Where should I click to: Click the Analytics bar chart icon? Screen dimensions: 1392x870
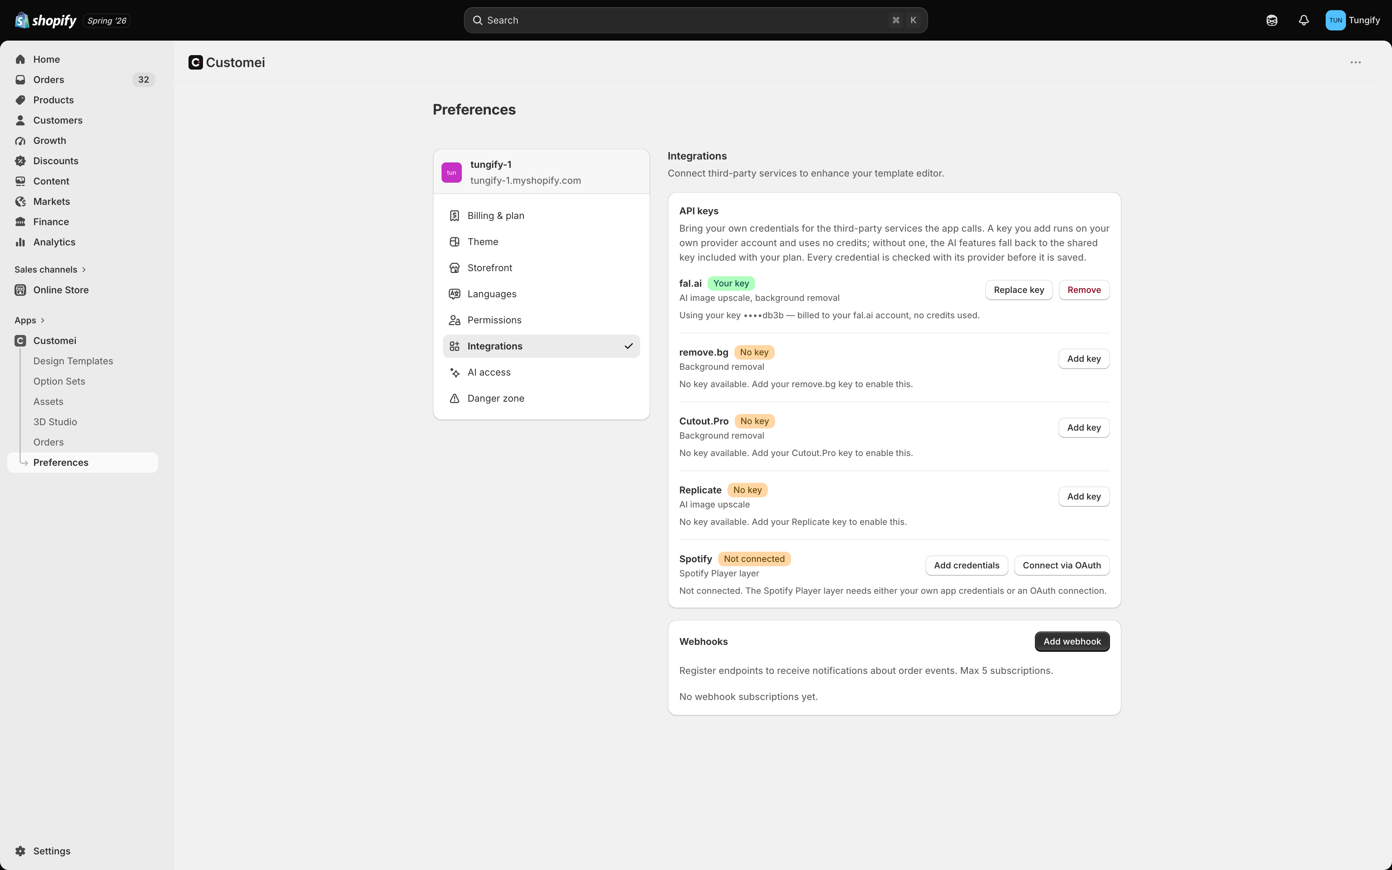tap(20, 242)
